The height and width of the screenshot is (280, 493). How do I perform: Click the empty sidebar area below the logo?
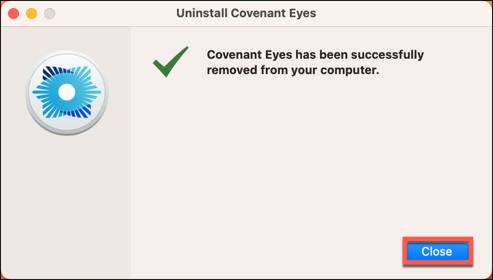(65, 205)
